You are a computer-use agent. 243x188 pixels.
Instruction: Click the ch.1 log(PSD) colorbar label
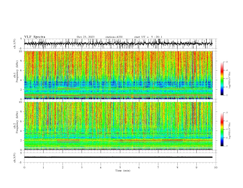pyautogui.click(x=230, y=80)
